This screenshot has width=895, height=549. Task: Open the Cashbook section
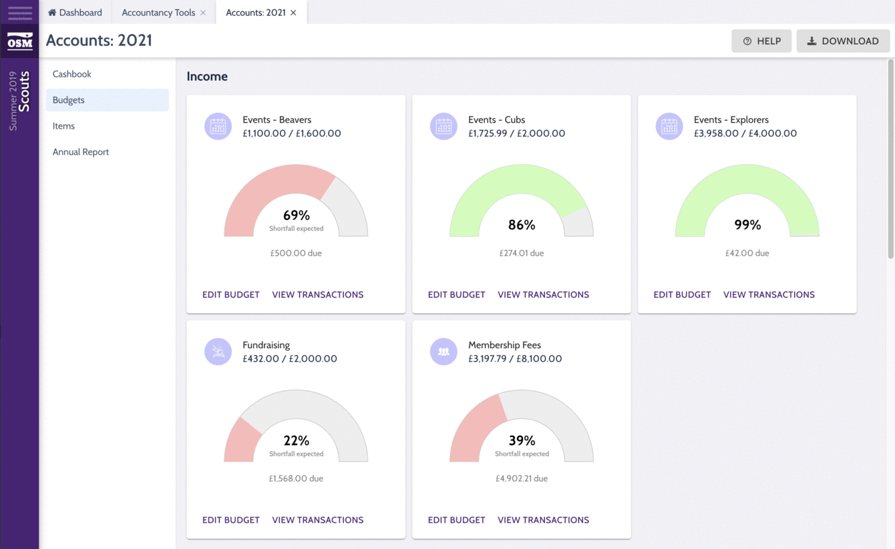(72, 74)
